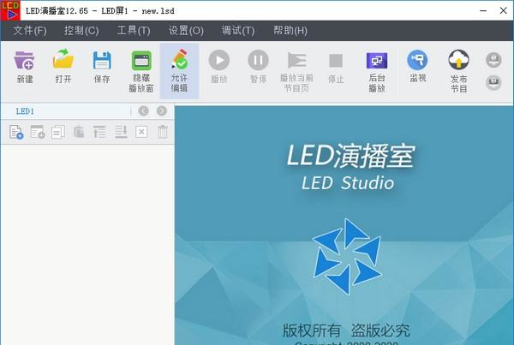
Task: Pause playback with 暂停 button
Action: (x=259, y=67)
